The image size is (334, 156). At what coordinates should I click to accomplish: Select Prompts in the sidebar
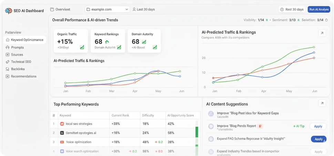[x=17, y=48]
